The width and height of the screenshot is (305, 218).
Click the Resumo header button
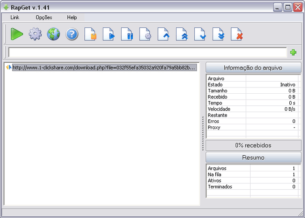[253, 157]
